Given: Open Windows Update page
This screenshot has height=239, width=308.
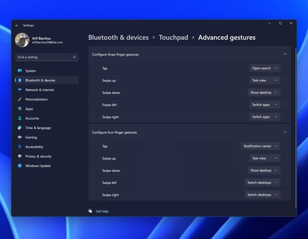Looking at the screenshot, I should point(47,165).
